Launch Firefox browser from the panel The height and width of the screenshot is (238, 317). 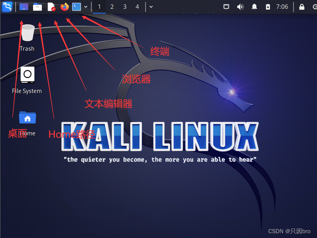click(x=65, y=7)
